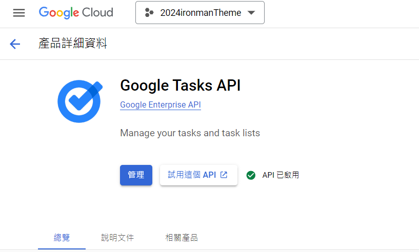Switch to the 相關產品 tab
419x252 pixels.
point(182,238)
